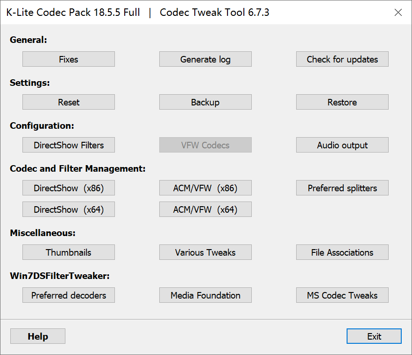
Task: Manage DirectShow (x64) filters
Action: click(x=69, y=209)
